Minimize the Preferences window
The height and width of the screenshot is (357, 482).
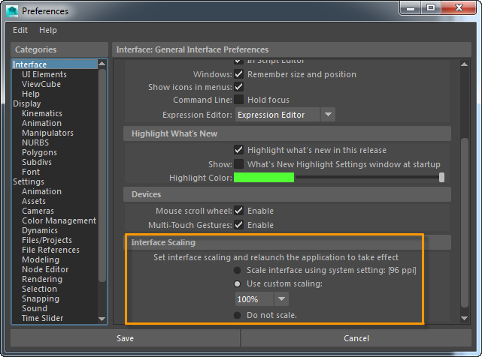[411, 7]
